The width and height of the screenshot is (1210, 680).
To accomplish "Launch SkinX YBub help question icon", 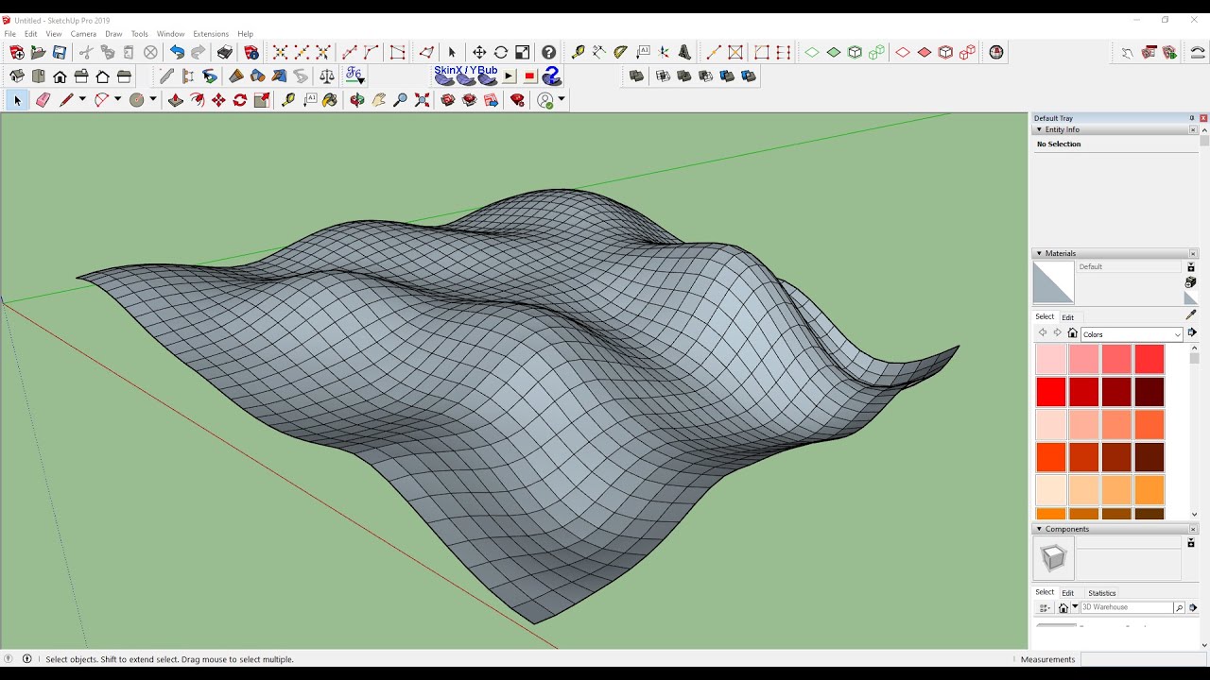I will click(551, 76).
